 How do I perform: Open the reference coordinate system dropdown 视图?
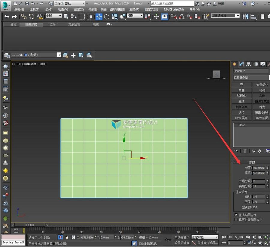pyautogui.click(x=135, y=16)
